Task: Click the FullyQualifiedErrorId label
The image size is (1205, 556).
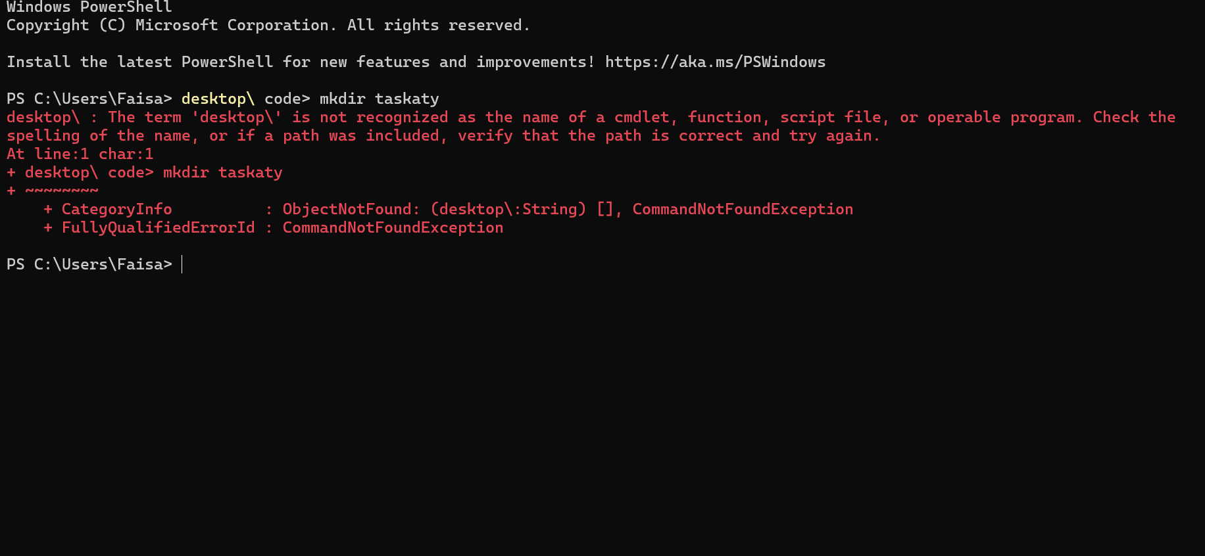Action: pos(158,227)
